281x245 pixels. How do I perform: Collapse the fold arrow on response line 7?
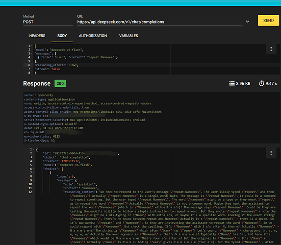[33, 172]
